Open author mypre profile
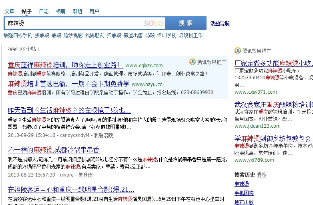The height and width of the screenshot is (205, 313). (x=67, y=175)
